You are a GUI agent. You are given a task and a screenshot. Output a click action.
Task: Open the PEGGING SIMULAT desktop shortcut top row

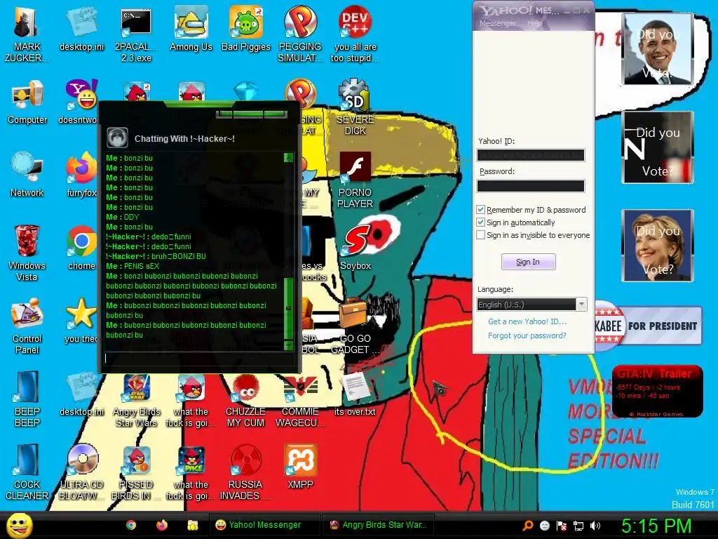tap(300, 34)
